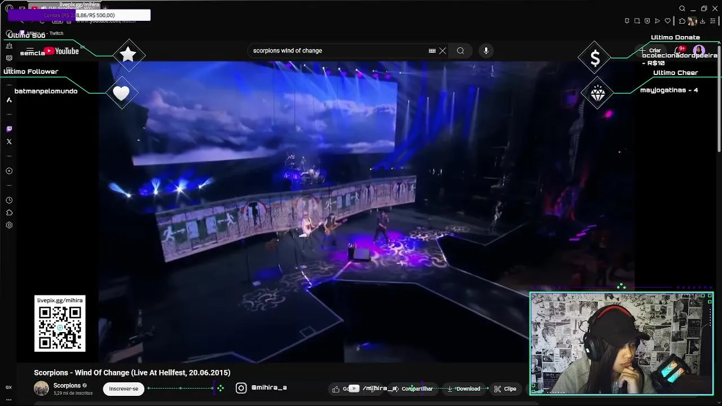Start voice search with the microphone icon
722x406 pixels.
(x=486, y=51)
